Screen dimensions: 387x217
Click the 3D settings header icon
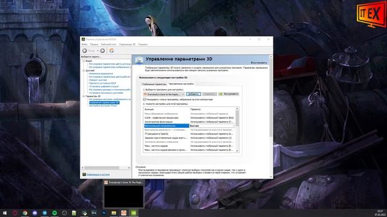click(x=139, y=60)
